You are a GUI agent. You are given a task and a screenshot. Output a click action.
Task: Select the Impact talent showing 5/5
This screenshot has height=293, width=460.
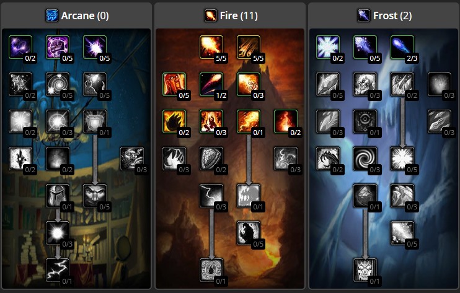(249, 47)
